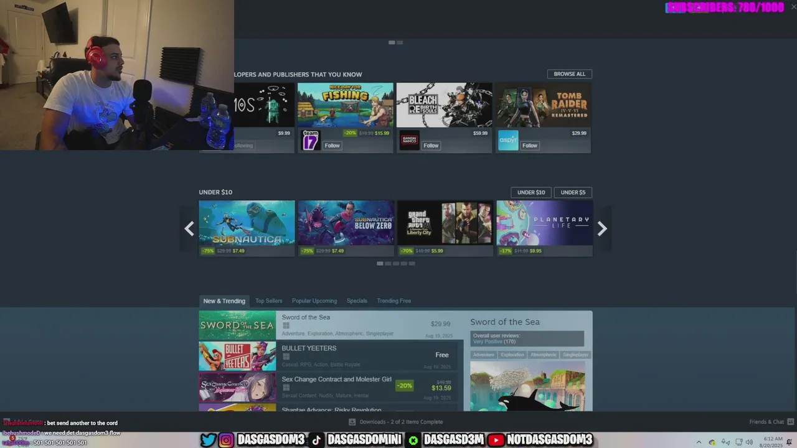Click the Bandai Namco publisher logo
This screenshot has width=797, height=448.
(409, 141)
